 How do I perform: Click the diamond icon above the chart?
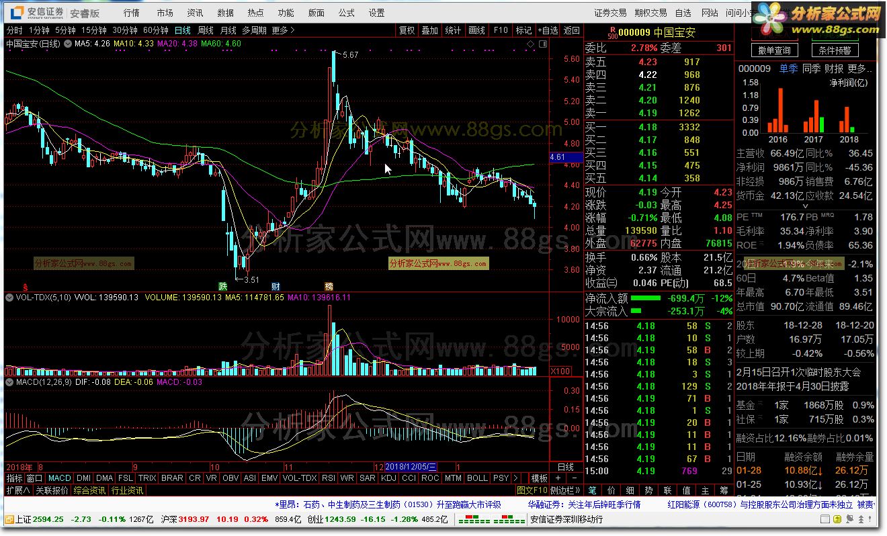pyautogui.click(x=530, y=44)
